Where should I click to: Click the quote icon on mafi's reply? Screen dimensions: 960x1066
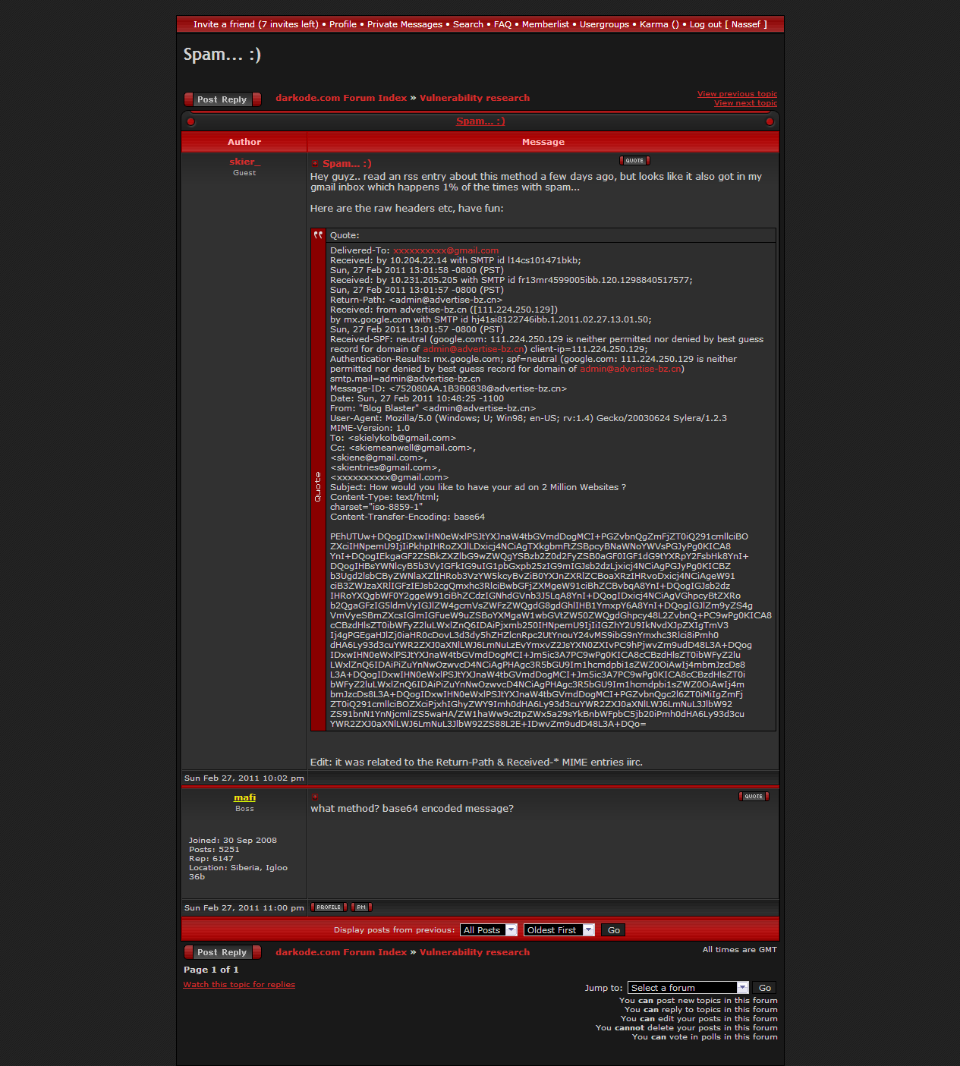pos(754,797)
